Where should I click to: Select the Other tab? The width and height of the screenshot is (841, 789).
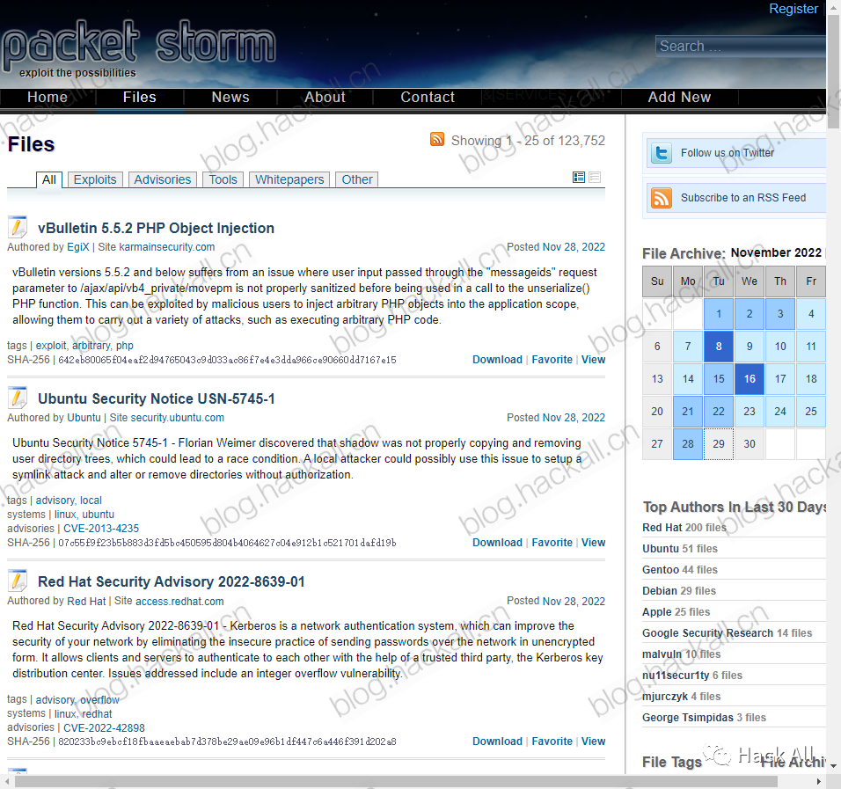pos(357,179)
